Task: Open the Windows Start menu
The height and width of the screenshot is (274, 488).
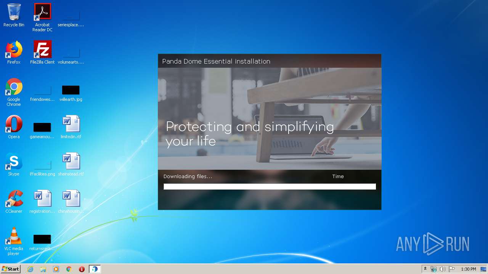Action: tap(10, 269)
